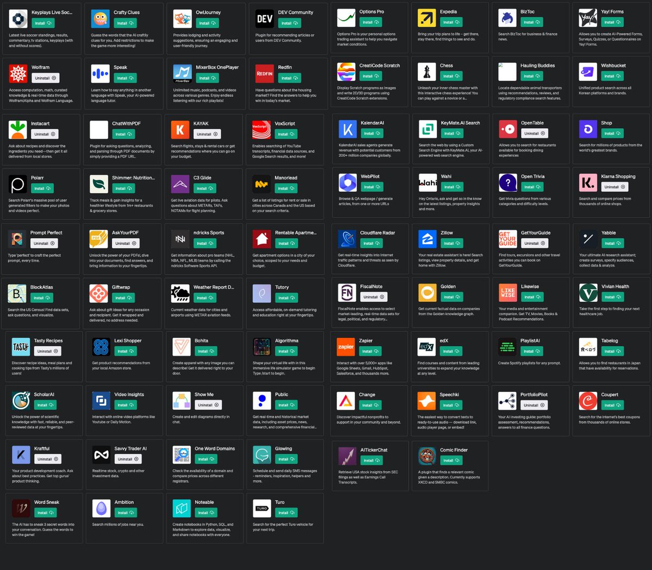Install the Crafty Clues plugin
This screenshot has height=570, width=652.
point(125,23)
